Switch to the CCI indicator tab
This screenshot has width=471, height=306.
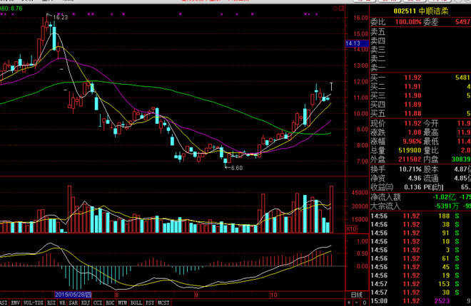tap(98, 302)
